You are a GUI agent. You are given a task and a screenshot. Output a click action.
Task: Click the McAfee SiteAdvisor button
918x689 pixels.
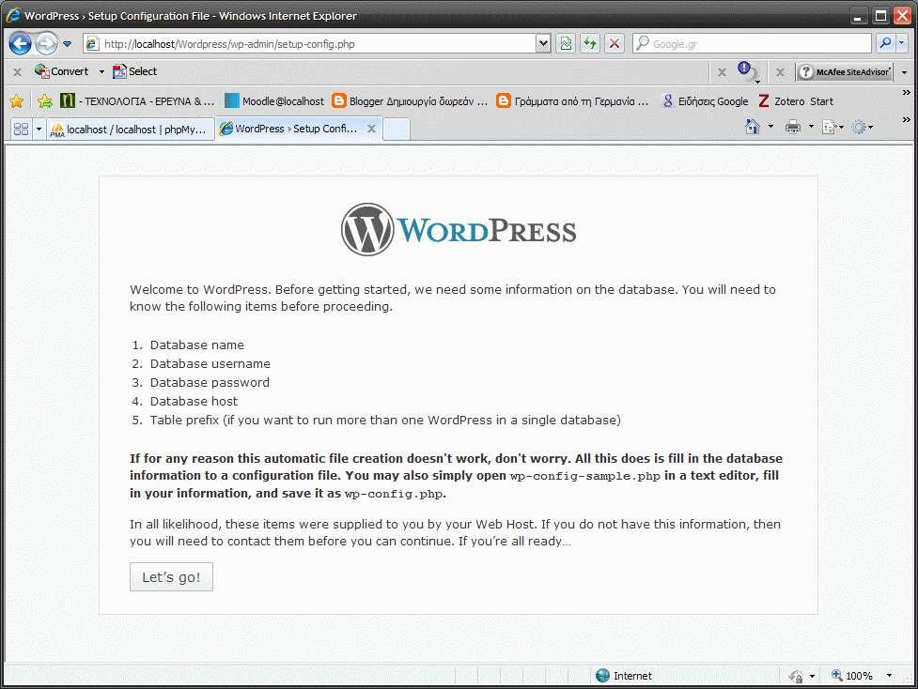(x=844, y=72)
